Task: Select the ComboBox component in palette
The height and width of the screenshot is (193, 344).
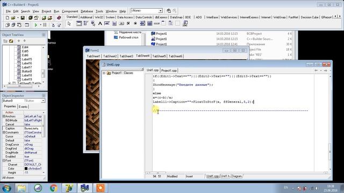Action: 149,24
